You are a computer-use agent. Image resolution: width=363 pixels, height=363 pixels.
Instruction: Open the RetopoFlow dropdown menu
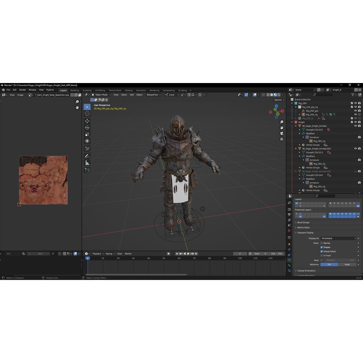point(154,95)
